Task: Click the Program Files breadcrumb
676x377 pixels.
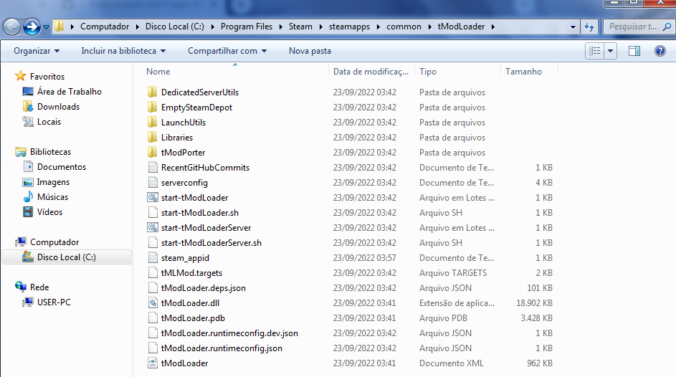Action: (247, 27)
